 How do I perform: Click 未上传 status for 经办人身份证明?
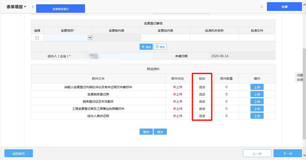point(177,116)
